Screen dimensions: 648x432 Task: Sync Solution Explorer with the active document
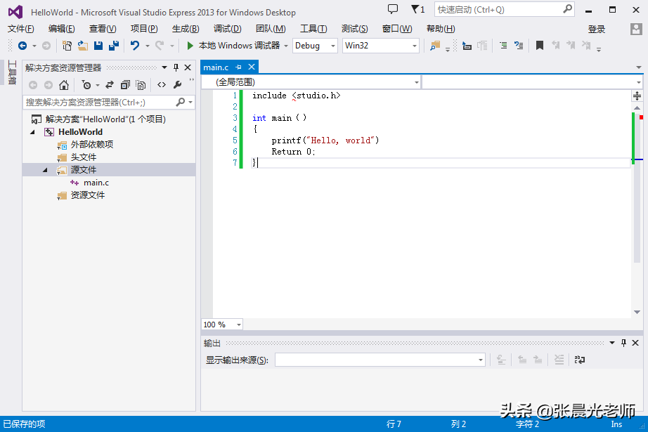point(109,85)
